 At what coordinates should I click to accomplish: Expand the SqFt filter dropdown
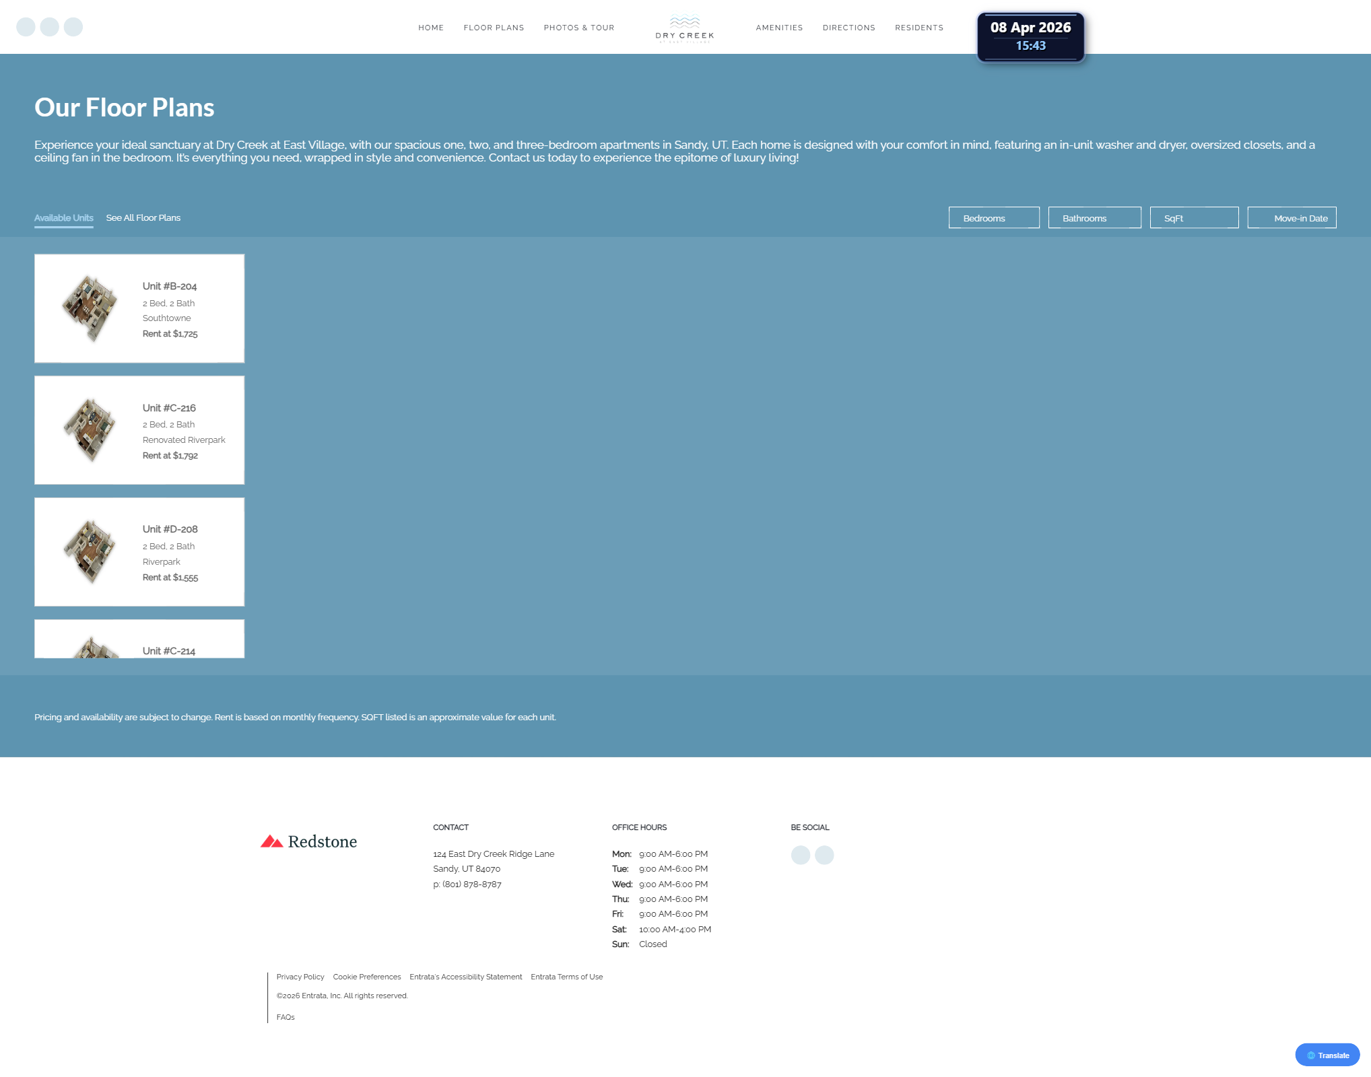(x=1193, y=218)
